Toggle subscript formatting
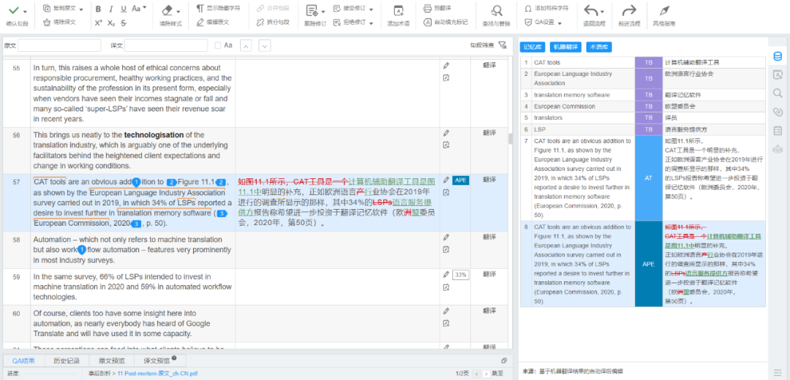The image size is (790, 380). pyautogui.click(x=111, y=23)
